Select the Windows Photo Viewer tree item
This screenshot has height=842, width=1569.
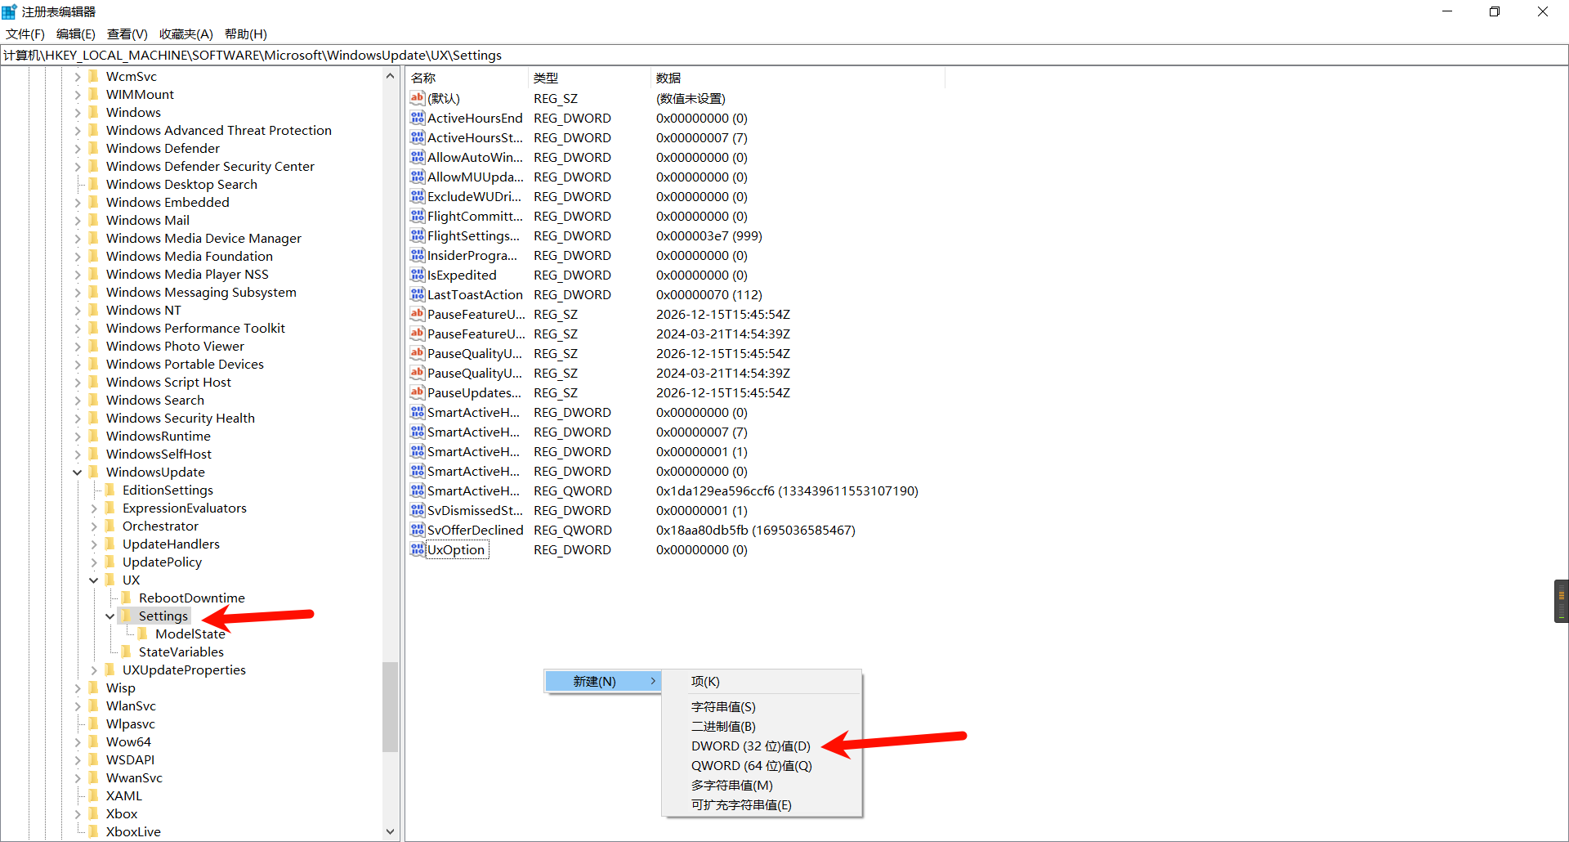click(x=175, y=346)
